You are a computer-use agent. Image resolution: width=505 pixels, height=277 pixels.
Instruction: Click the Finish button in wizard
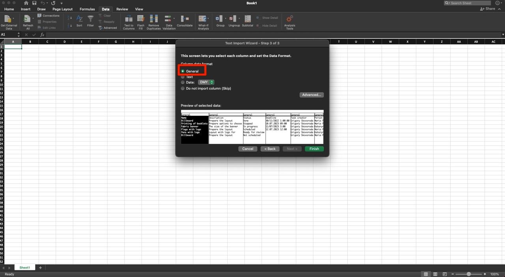(x=314, y=149)
